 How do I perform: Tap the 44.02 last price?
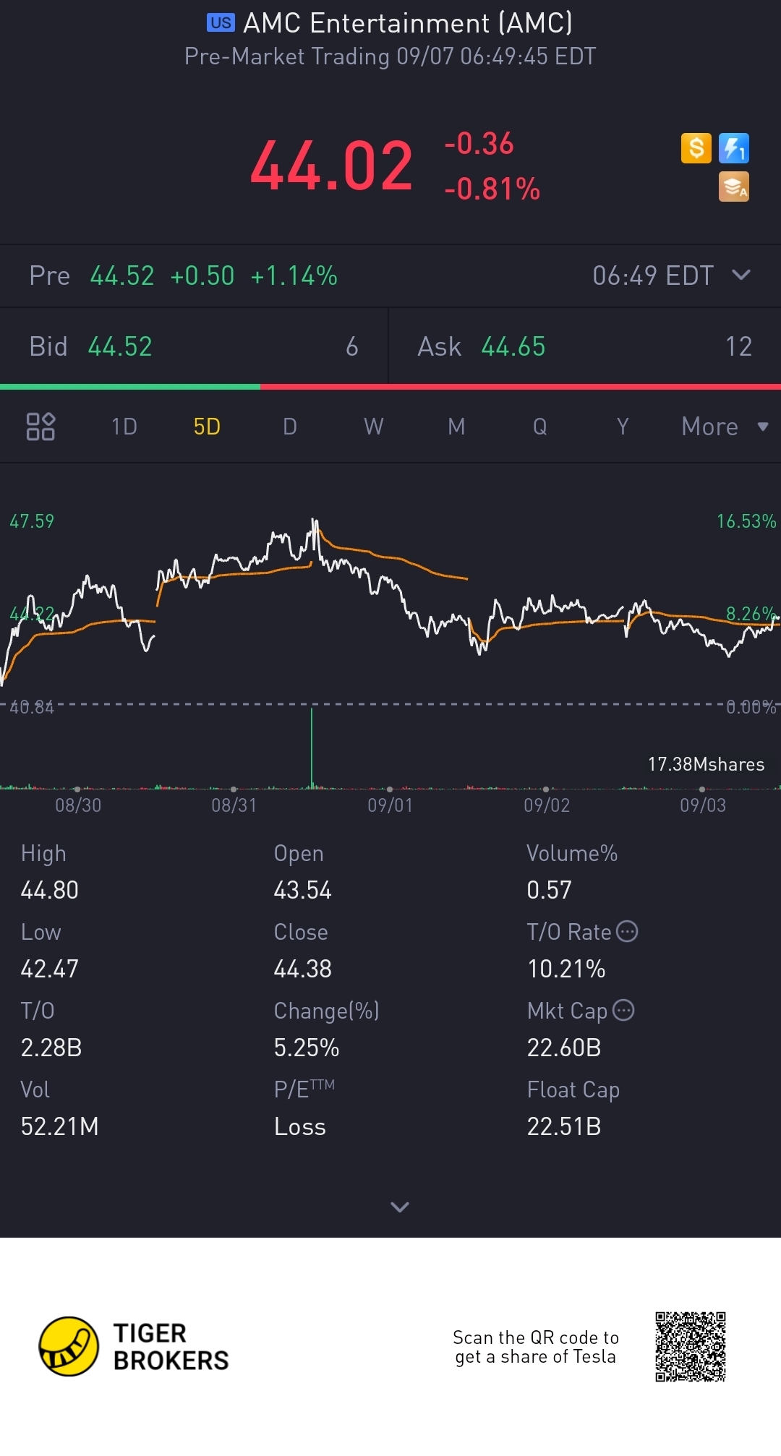coord(332,166)
